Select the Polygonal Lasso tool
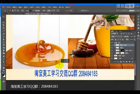140x94 pixels. [4, 22]
